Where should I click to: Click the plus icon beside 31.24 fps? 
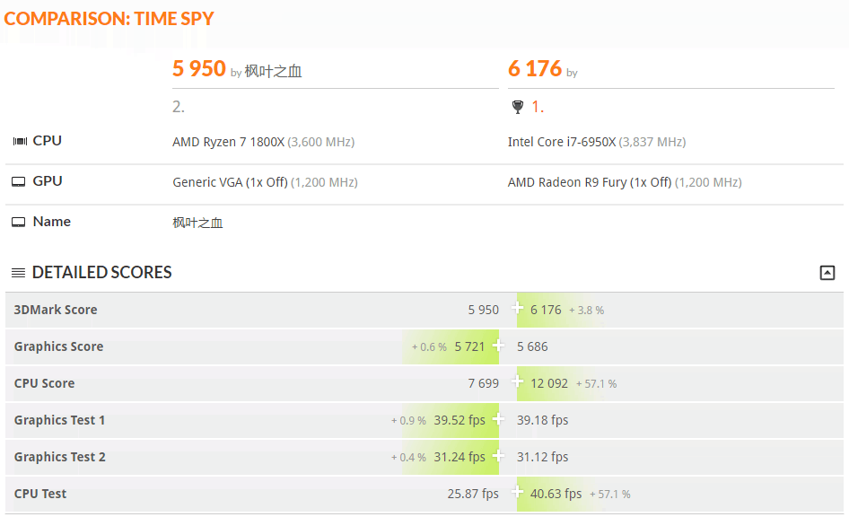tap(498, 455)
